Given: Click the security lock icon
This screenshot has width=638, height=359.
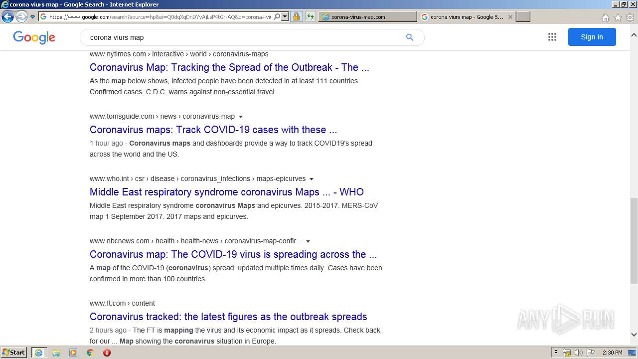Looking at the screenshot, I should point(296,16).
